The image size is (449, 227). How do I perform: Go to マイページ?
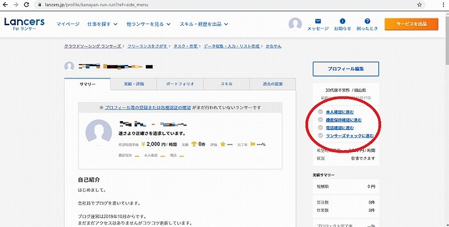[68, 24]
